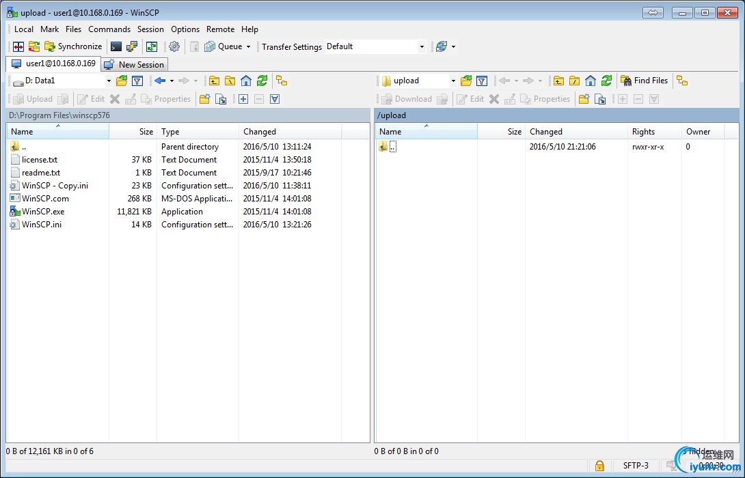Click the local directory tree icon
Image resolution: width=745 pixels, height=478 pixels.
click(x=282, y=81)
